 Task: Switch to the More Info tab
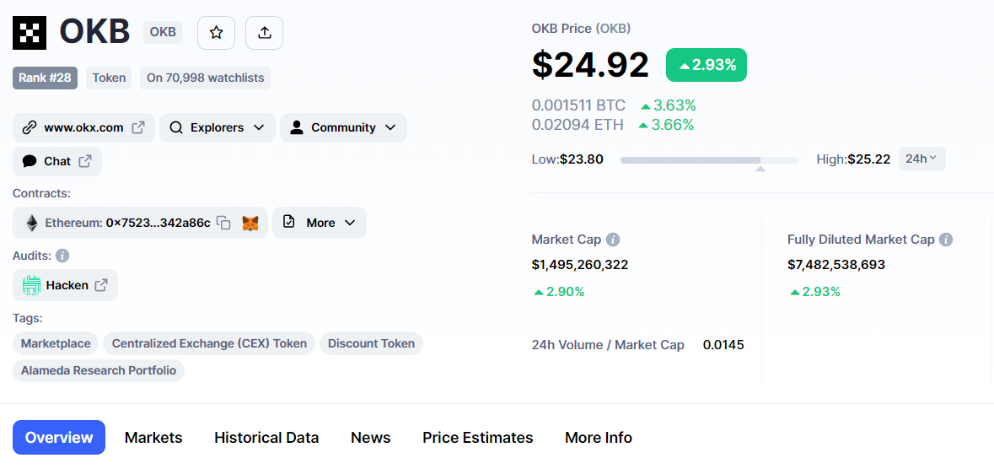(599, 438)
